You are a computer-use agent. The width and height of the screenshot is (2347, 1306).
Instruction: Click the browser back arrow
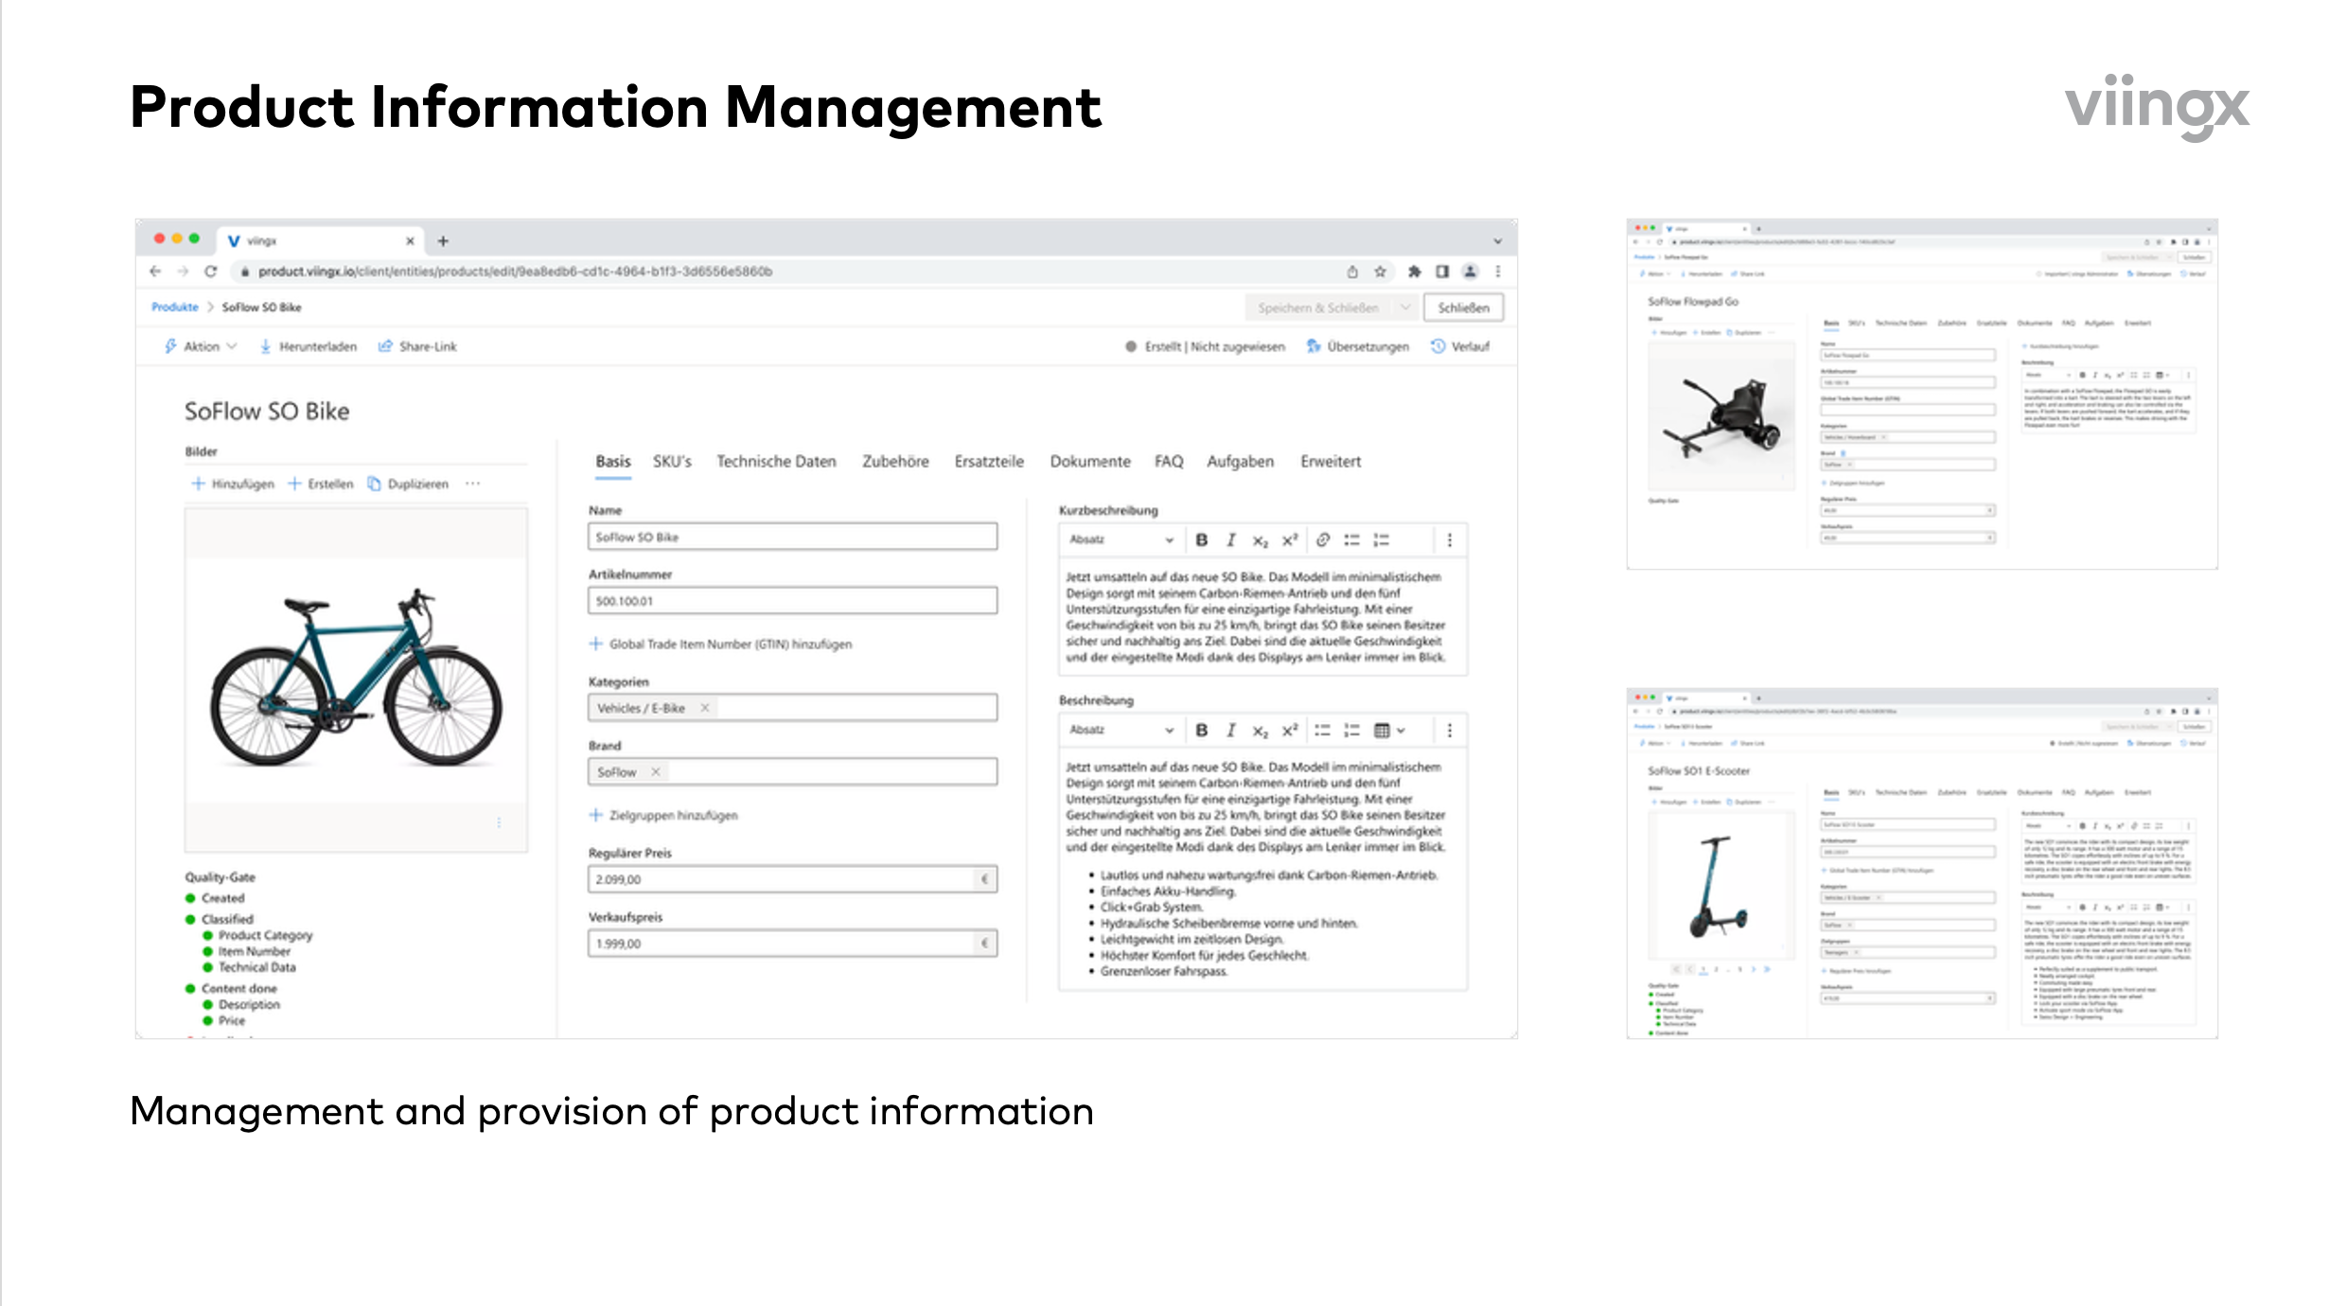[155, 272]
